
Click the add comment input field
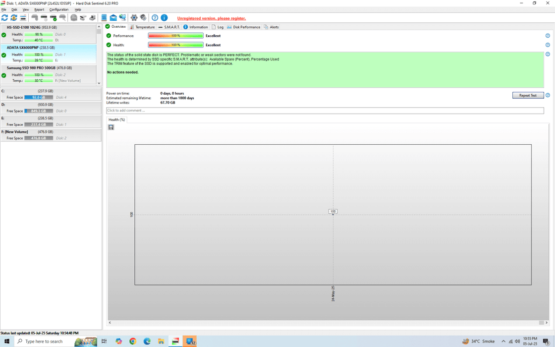[x=325, y=111]
